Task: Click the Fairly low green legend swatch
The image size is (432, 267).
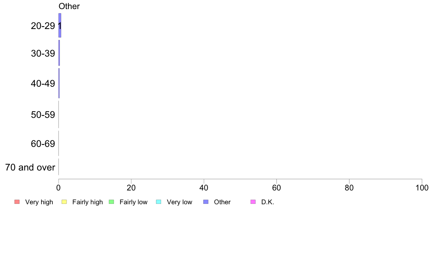Action: 111,202
